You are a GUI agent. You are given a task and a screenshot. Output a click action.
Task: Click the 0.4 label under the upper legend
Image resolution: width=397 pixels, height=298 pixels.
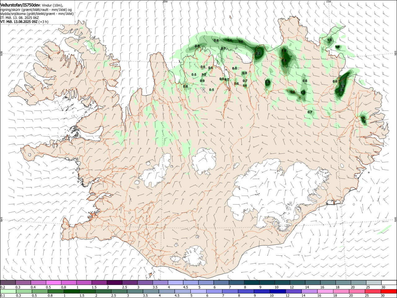33,287
